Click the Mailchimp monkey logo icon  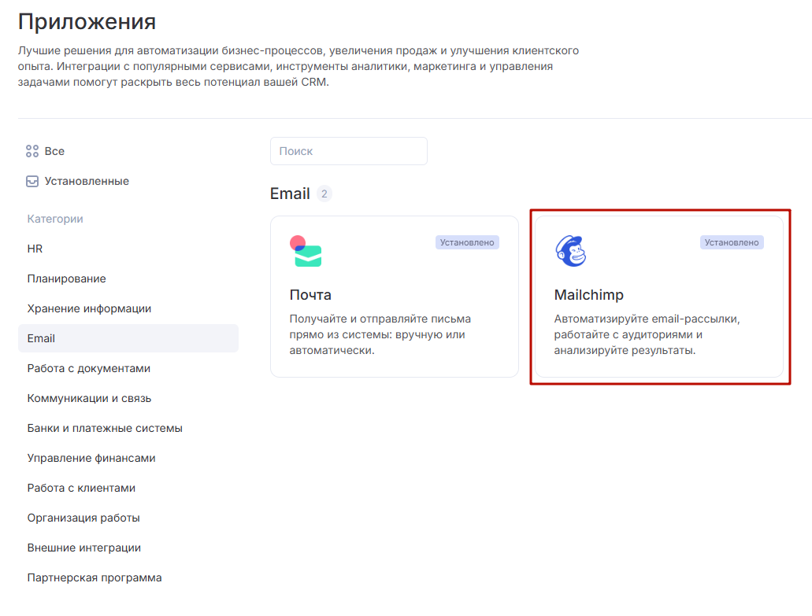pos(571,252)
